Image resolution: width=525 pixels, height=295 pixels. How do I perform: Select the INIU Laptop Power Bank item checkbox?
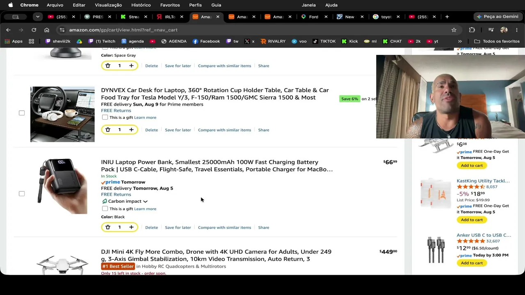[22, 194]
